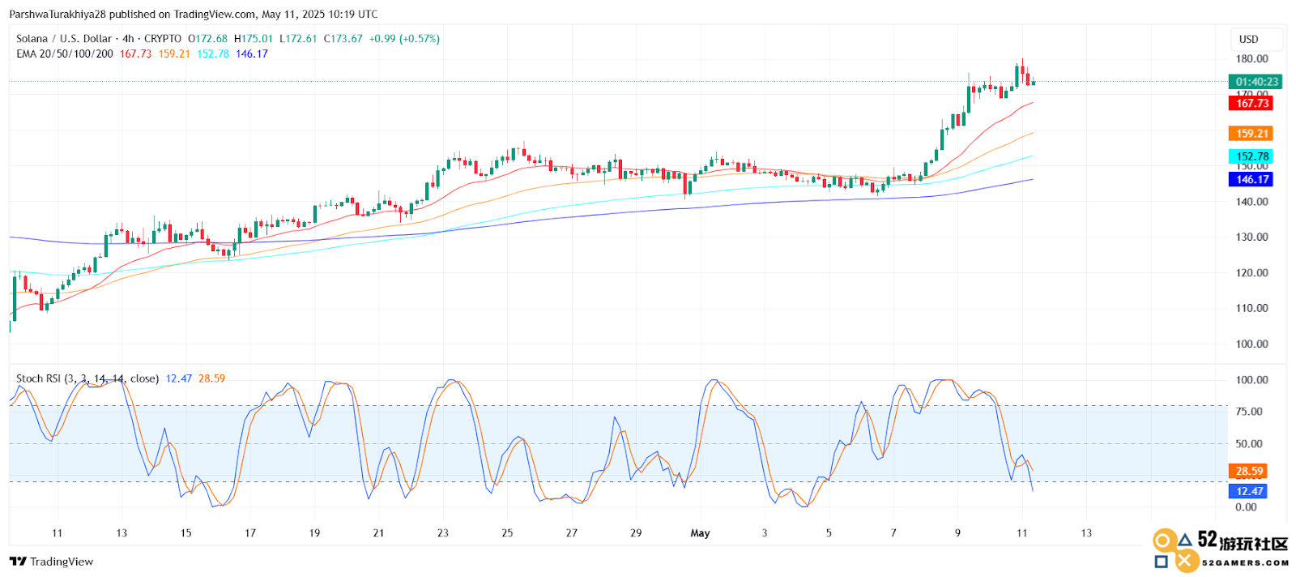Click date label 21 on the time axis
The height and width of the screenshot is (577, 1296).
tap(378, 533)
